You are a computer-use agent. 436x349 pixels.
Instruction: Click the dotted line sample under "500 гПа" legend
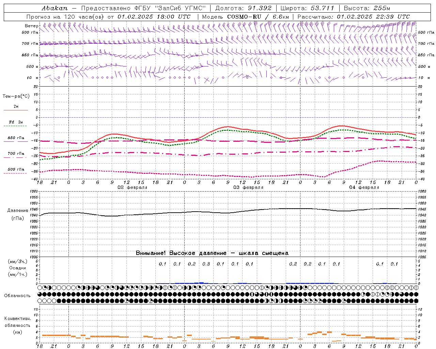click(x=15, y=173)
